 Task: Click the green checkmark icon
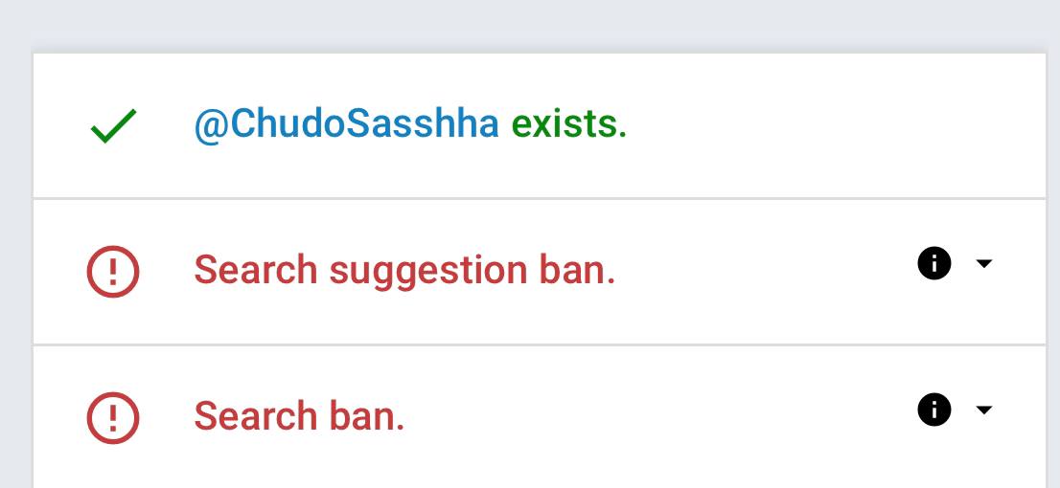click(113, 126)
